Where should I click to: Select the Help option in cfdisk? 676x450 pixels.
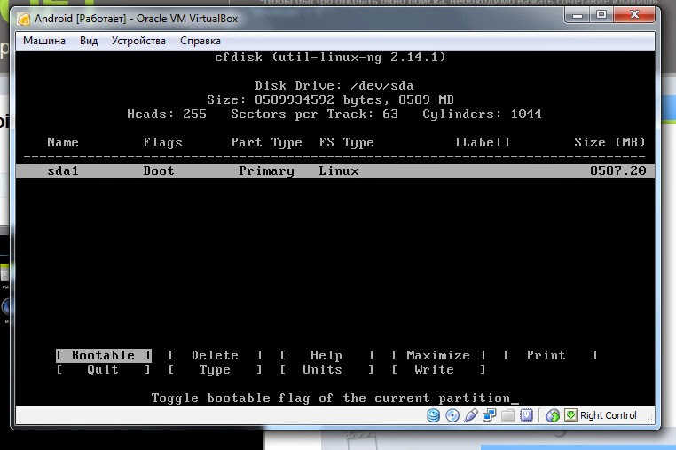click(x=326, y=356)
